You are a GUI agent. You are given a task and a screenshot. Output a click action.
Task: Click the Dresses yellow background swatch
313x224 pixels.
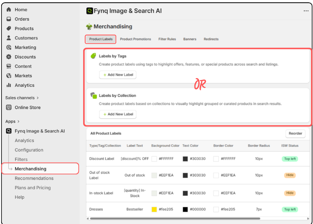coord(154,209)
